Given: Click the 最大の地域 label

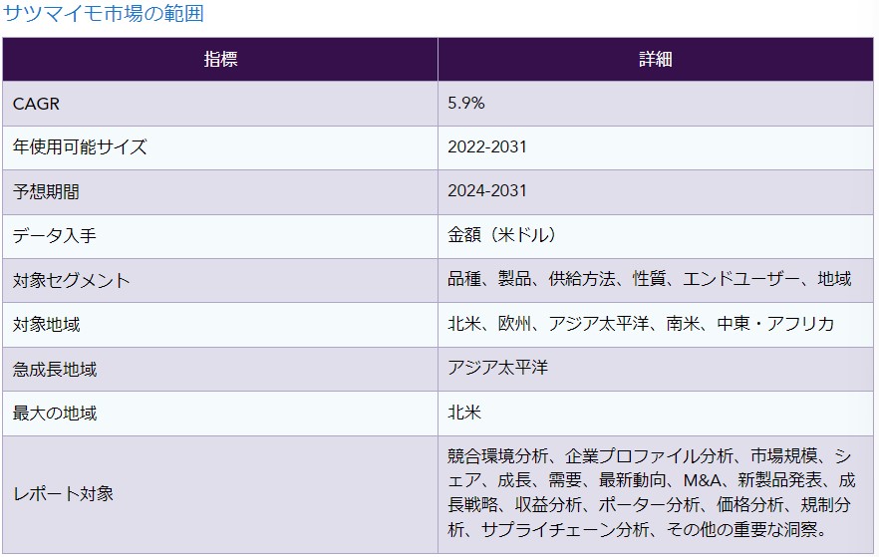Looking at the screenshot, I should point(55,414).
